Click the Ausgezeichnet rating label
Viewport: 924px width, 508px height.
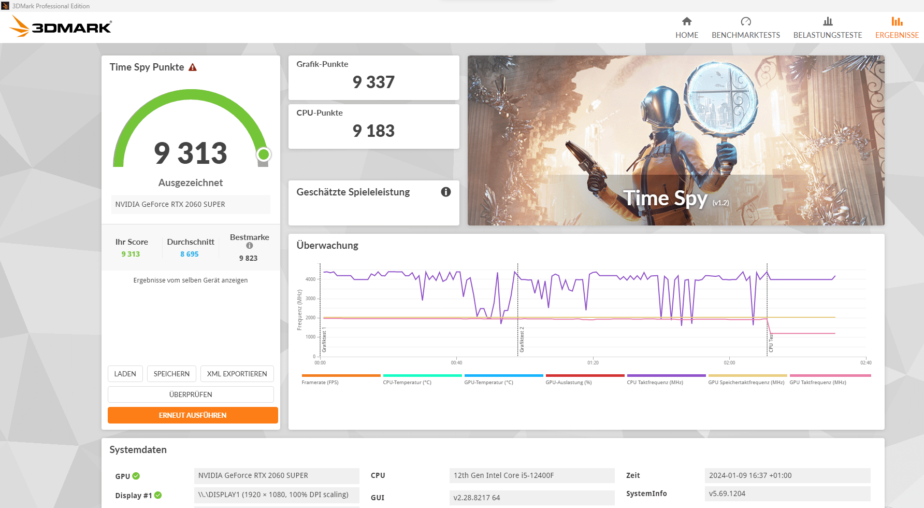[191, 182]
